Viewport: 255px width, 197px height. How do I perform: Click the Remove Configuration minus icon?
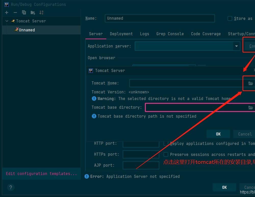(x=15, y=13)
